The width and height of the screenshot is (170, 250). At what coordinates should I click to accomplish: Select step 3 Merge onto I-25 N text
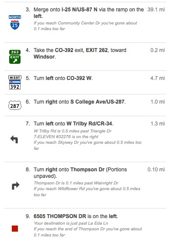(x=89, y=13)
